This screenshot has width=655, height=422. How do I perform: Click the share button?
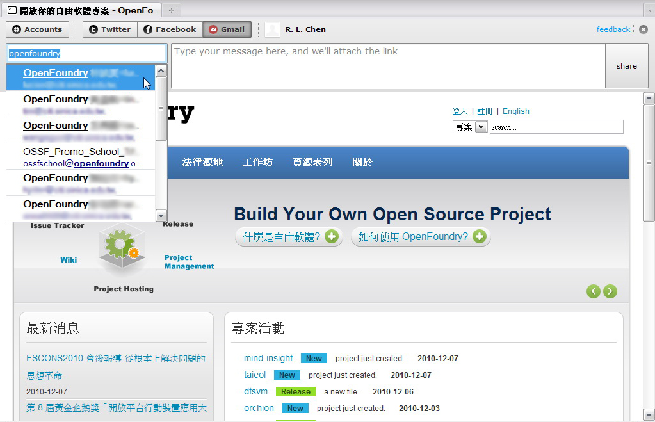tap(627, 65)
